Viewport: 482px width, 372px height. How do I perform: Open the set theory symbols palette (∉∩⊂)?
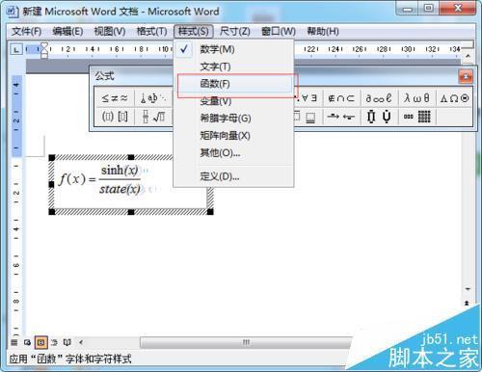click(341, 98)
